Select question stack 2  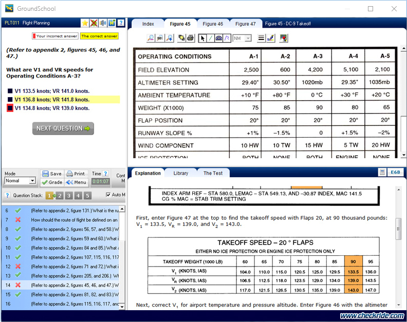[60, 196]
